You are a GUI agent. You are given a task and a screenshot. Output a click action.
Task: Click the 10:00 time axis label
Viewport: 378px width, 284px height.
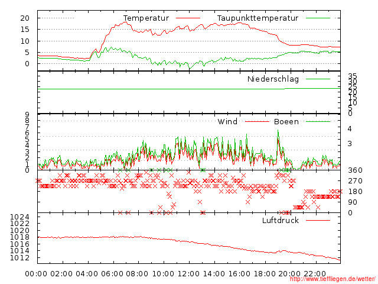coord(163,274)
